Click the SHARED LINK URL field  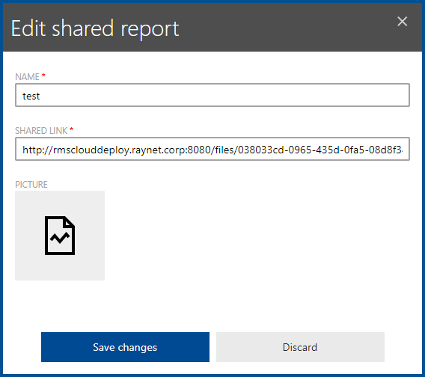[x=212, y=149]
